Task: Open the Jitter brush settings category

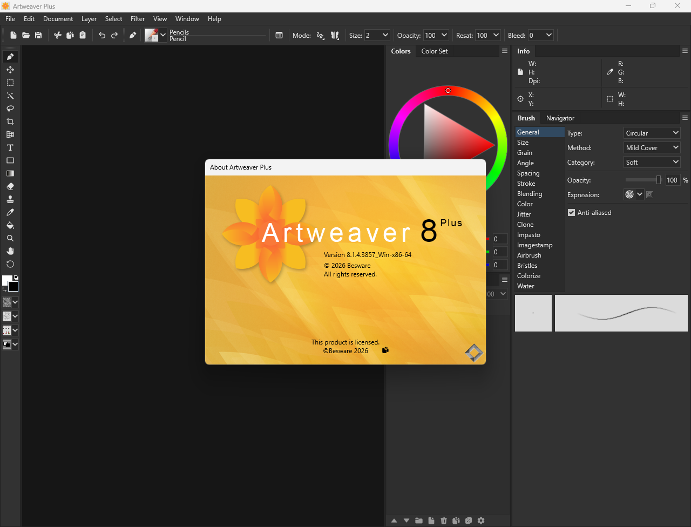Action: coord(540,214)
